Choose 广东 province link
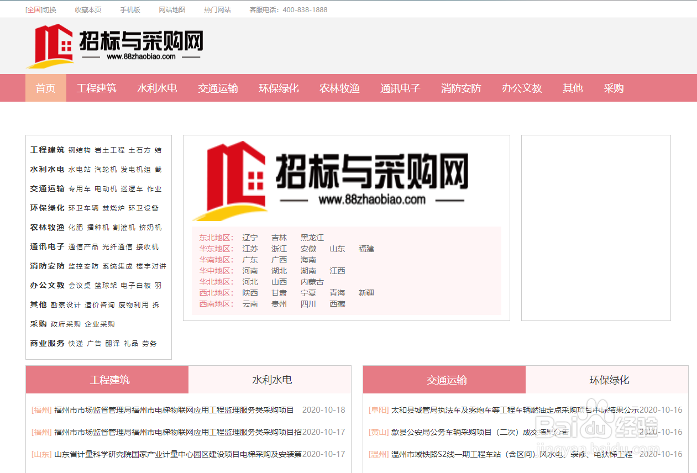This screenshot has width=697, height=473. pos(250,260)
